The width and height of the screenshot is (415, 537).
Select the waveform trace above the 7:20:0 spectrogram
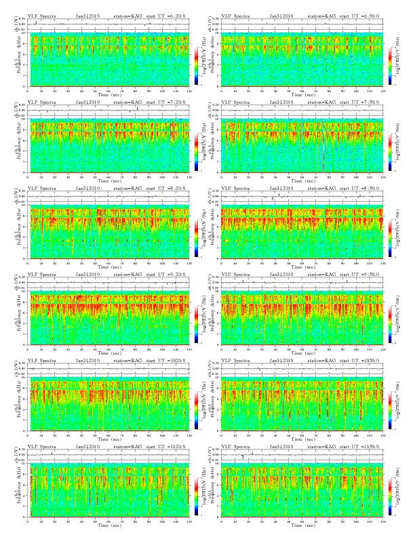(108, 111)
